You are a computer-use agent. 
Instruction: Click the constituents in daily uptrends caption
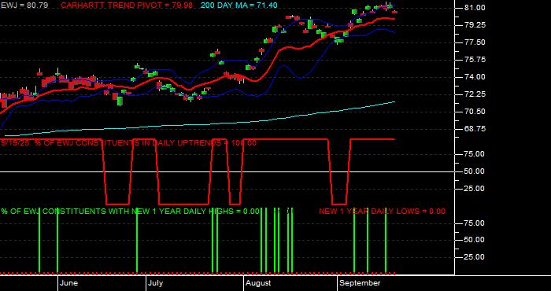click(x=128, y=143)
